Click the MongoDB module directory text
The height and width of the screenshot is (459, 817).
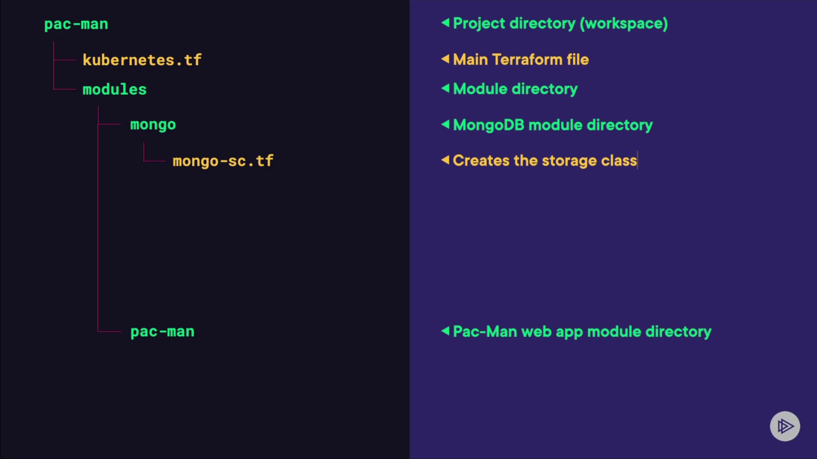tap(553, 125)
